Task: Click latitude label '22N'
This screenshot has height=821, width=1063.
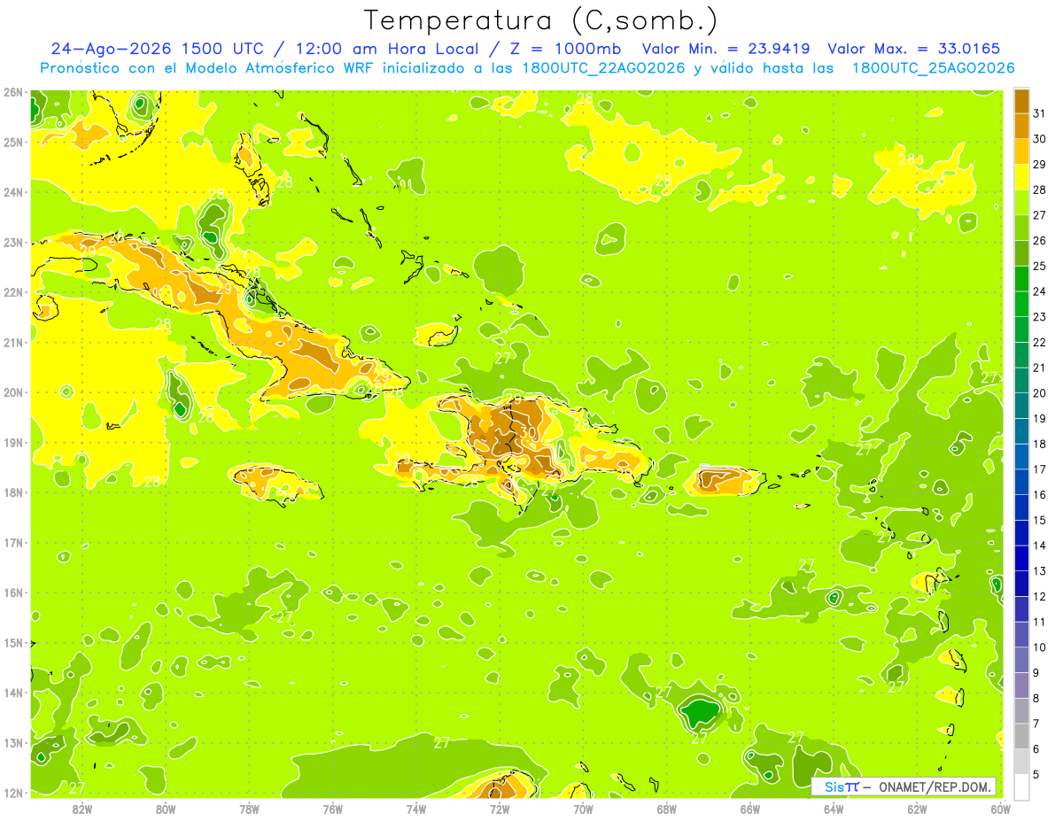Action: coord(12,292)
